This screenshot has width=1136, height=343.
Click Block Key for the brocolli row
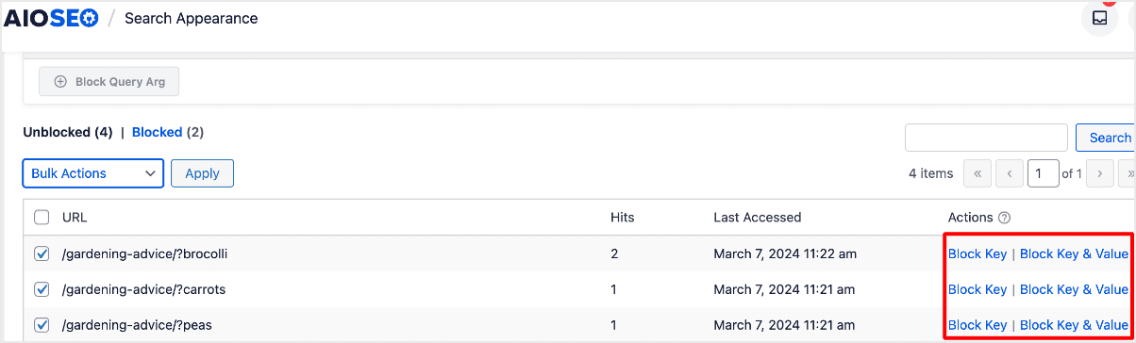pyautogui.click(x=977, y=253)
